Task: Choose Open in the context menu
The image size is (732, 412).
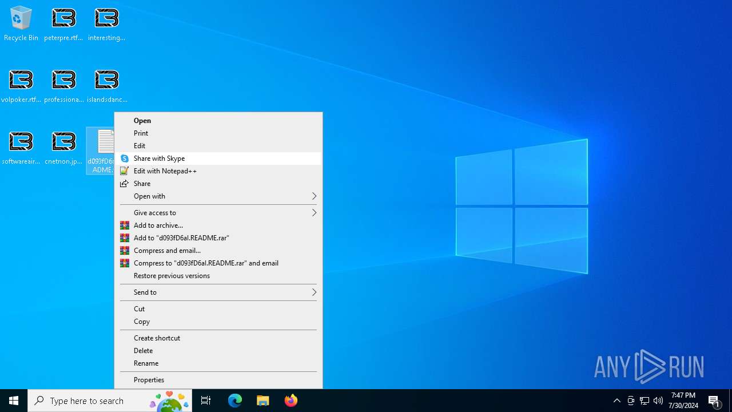Action: pyautogui.click(x=218, y=121)
